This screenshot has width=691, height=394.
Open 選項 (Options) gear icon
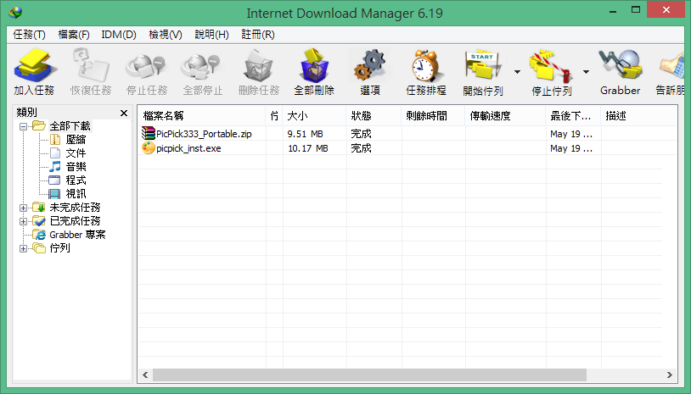coord(369,66)
